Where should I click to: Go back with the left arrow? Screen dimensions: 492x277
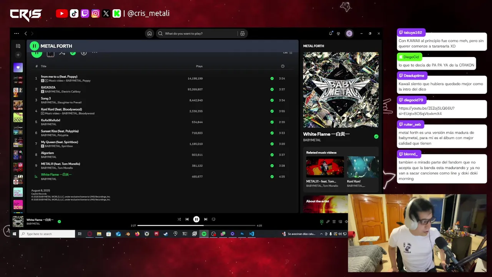(x=26, y=33)
